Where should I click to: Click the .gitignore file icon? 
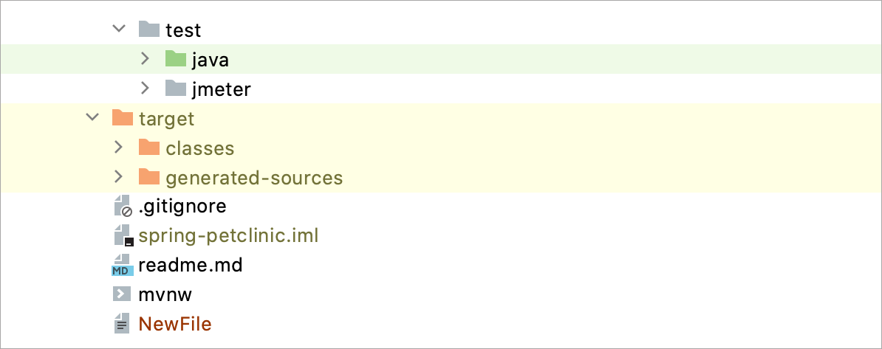click(123, 207)
